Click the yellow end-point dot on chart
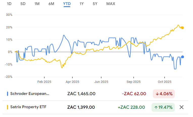This screenshot has width=193, height=117. click(x=182, y=28)
